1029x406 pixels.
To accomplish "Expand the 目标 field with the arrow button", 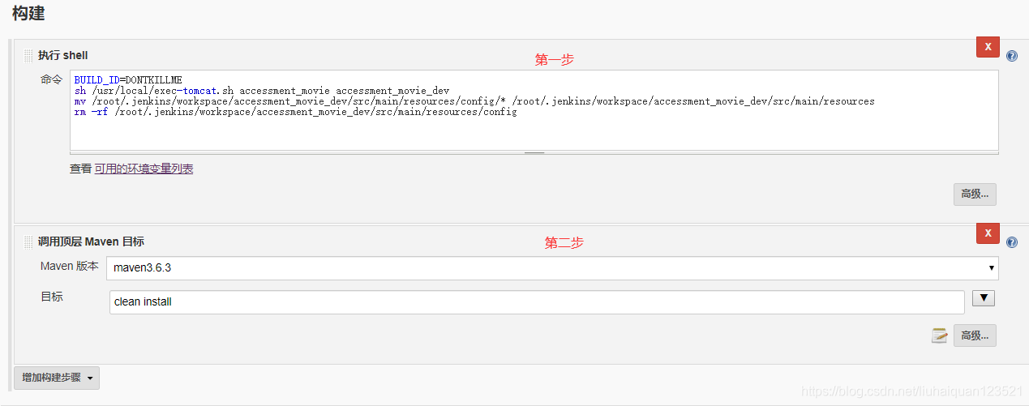I will (x=983, y=298).
